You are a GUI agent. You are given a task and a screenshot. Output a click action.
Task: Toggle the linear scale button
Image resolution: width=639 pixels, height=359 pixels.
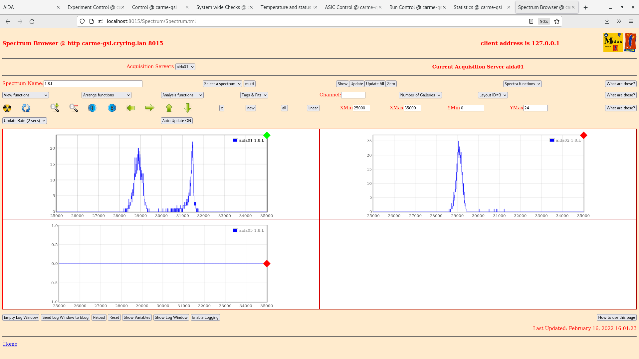pos(313,108)
